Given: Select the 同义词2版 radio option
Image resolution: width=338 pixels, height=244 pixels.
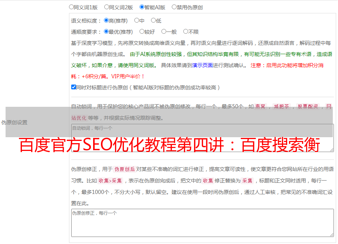Looking at the screenshot, I should click(107, 7).
